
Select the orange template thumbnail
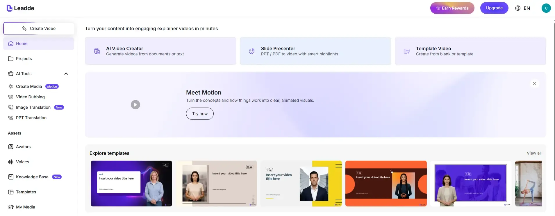click(386, 184)
